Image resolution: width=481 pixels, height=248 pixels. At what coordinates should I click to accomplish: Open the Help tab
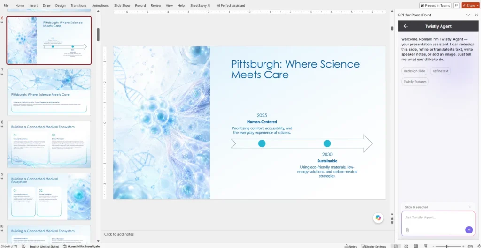coord(181,5)
